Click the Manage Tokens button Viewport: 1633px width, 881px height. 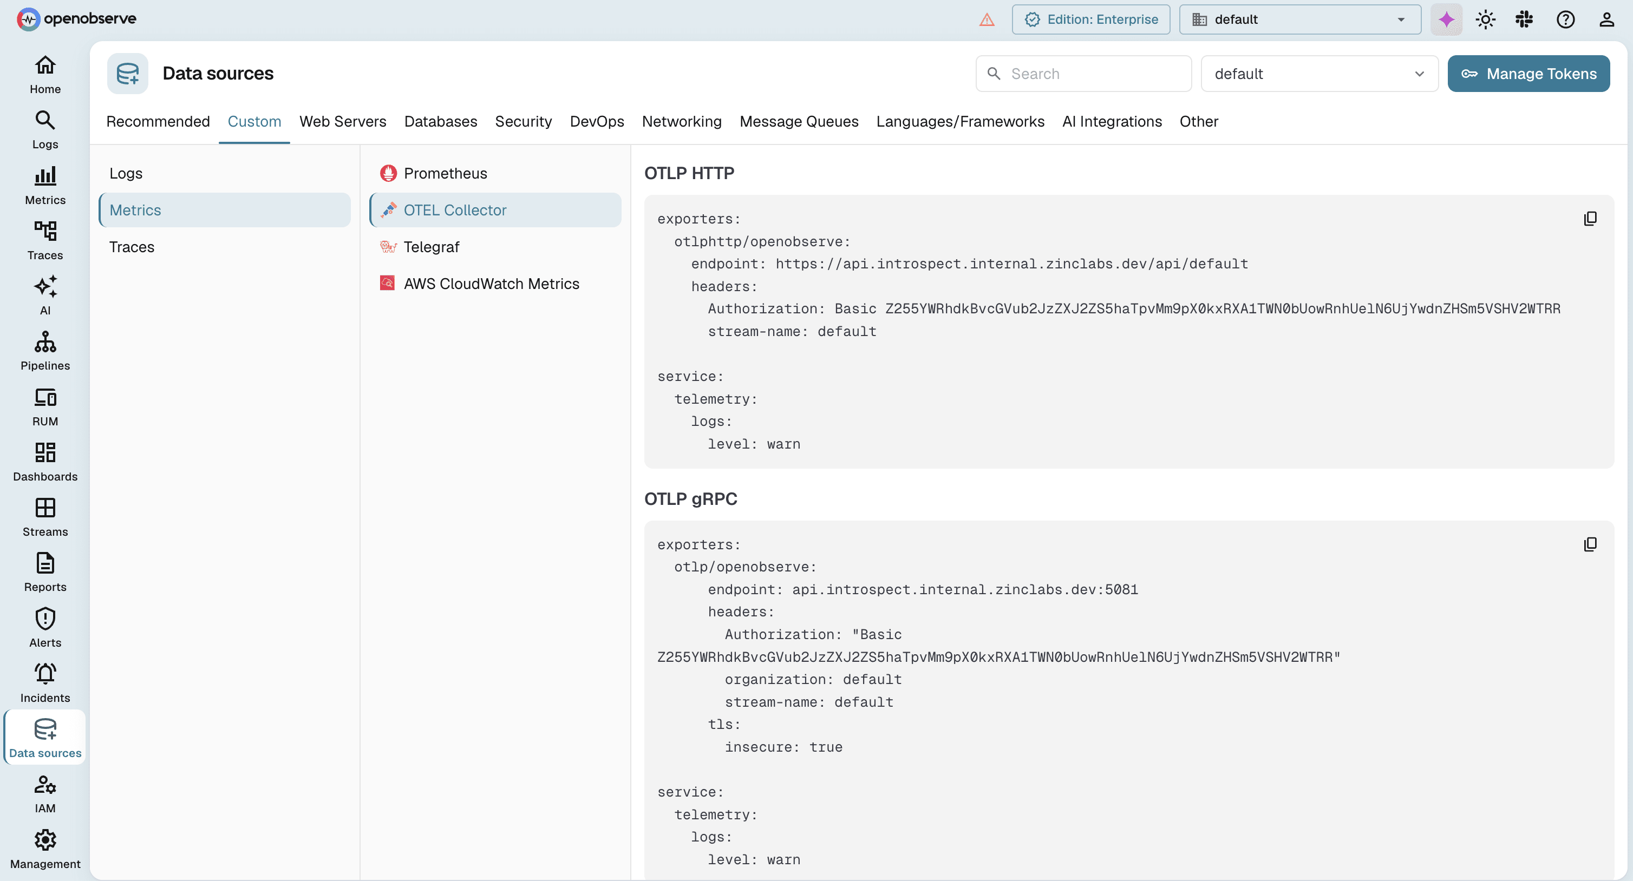pyautogui.click(x=1529, y=74)
